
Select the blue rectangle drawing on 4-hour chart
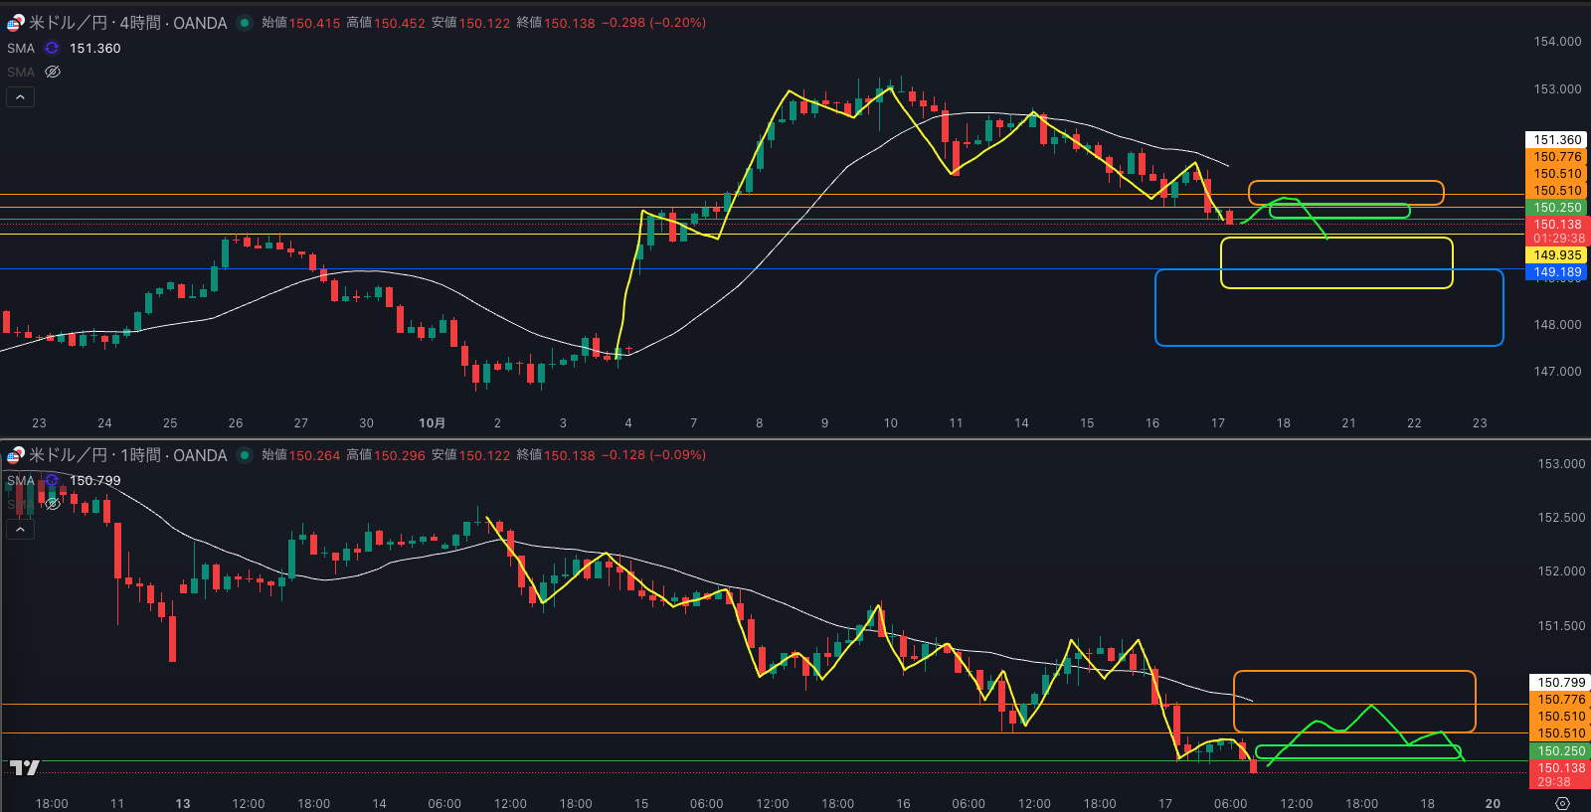1328,345
